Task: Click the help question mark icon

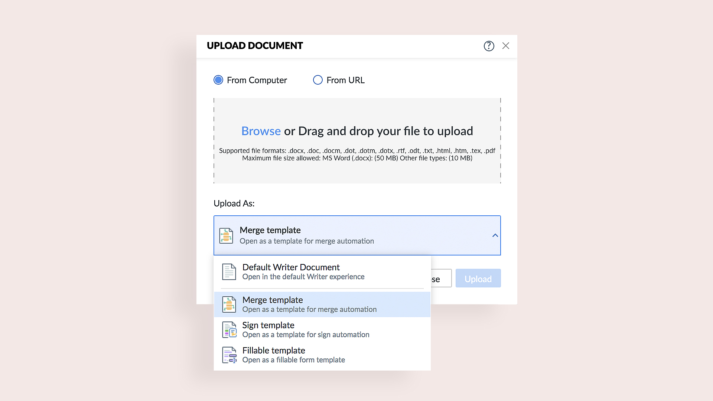Action: [489, 46]
